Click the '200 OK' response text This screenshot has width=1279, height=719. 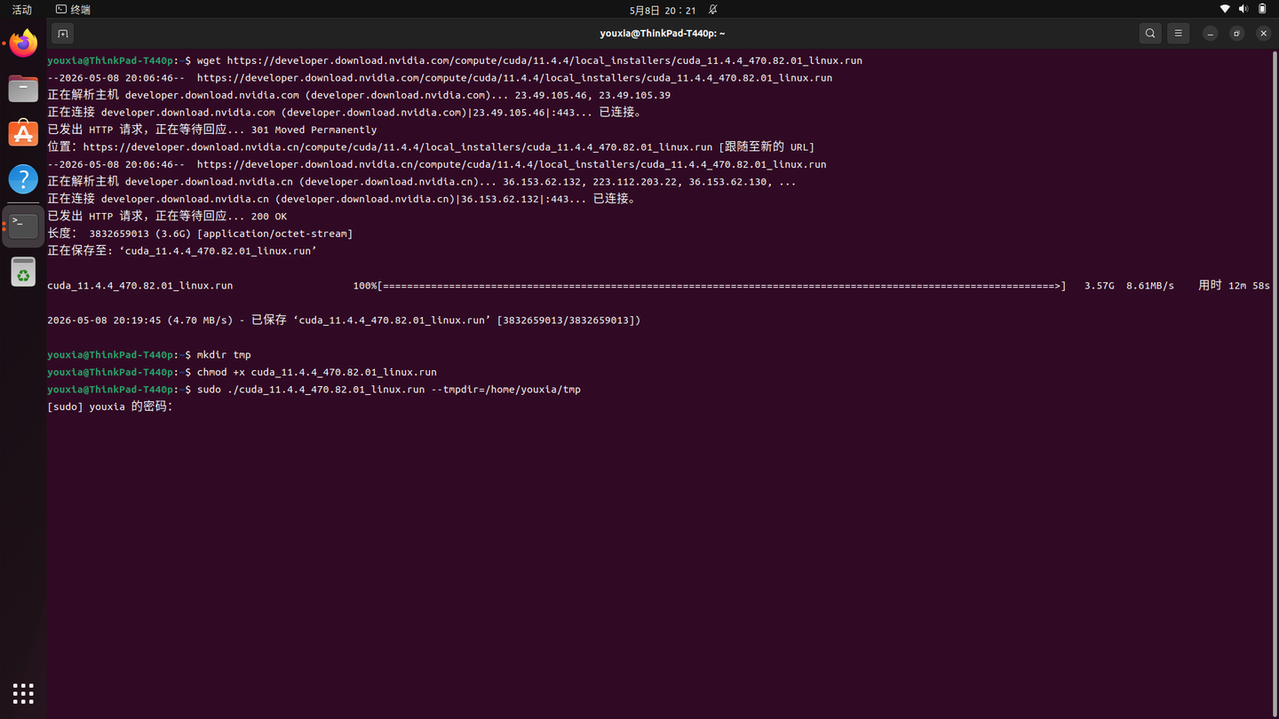click(269, 217)
